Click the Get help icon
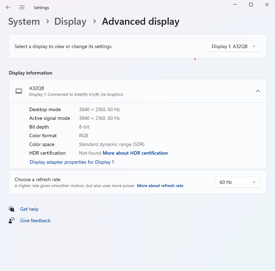This screenshot has height=271, width=275. point(11,209)
